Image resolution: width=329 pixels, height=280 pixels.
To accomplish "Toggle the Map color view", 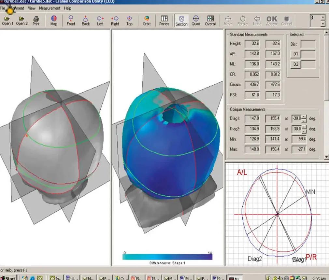I will click(54, 20).
